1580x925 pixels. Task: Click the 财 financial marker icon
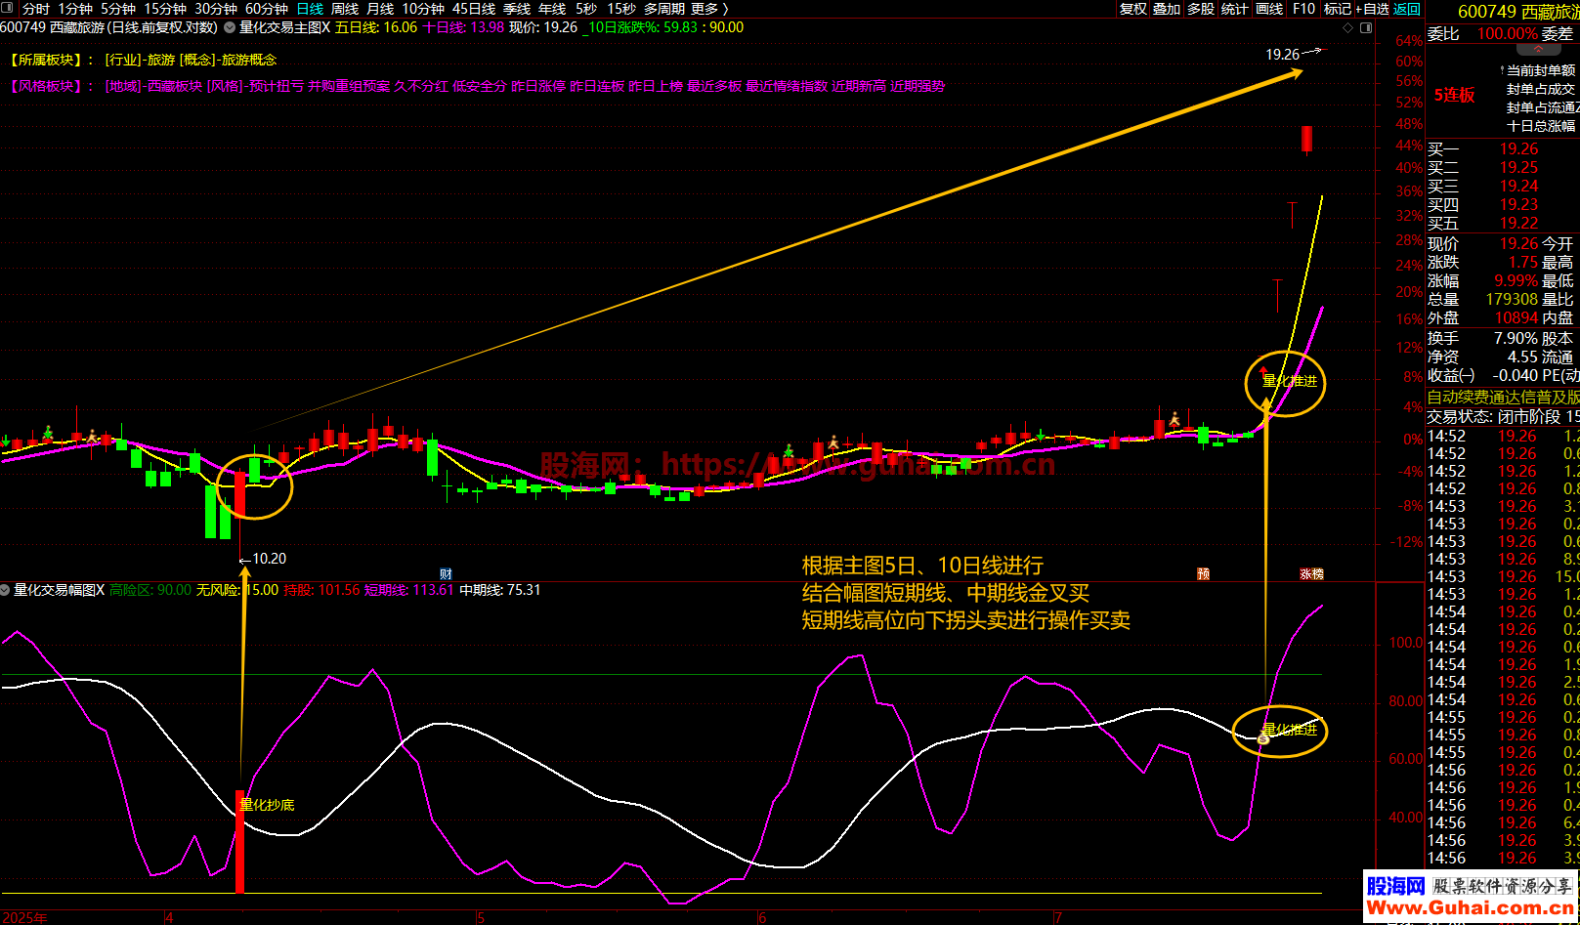click(x=446, y=574)
